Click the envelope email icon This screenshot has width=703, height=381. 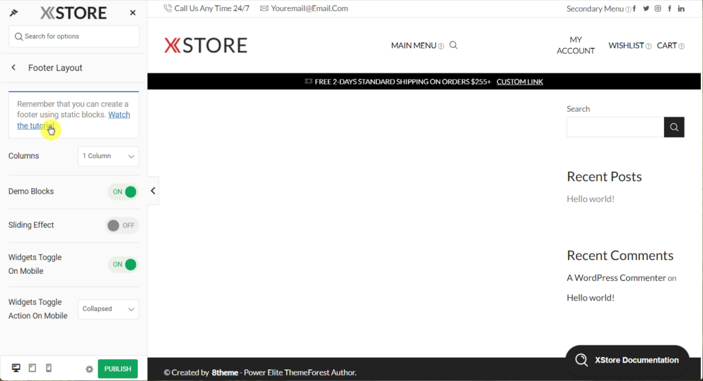[264, 8]
